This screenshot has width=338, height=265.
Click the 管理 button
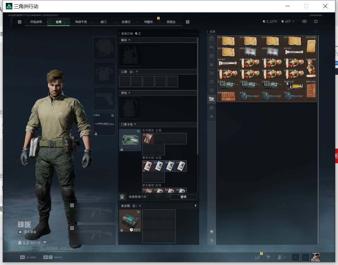click(183, 197)
